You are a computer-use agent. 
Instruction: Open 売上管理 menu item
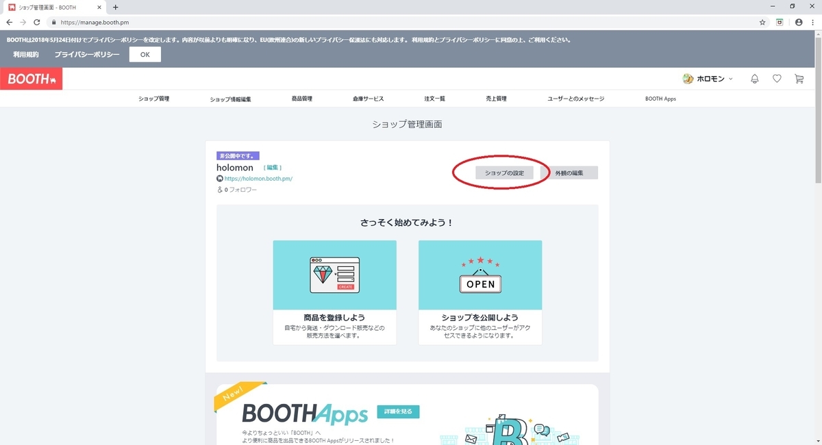496,99
